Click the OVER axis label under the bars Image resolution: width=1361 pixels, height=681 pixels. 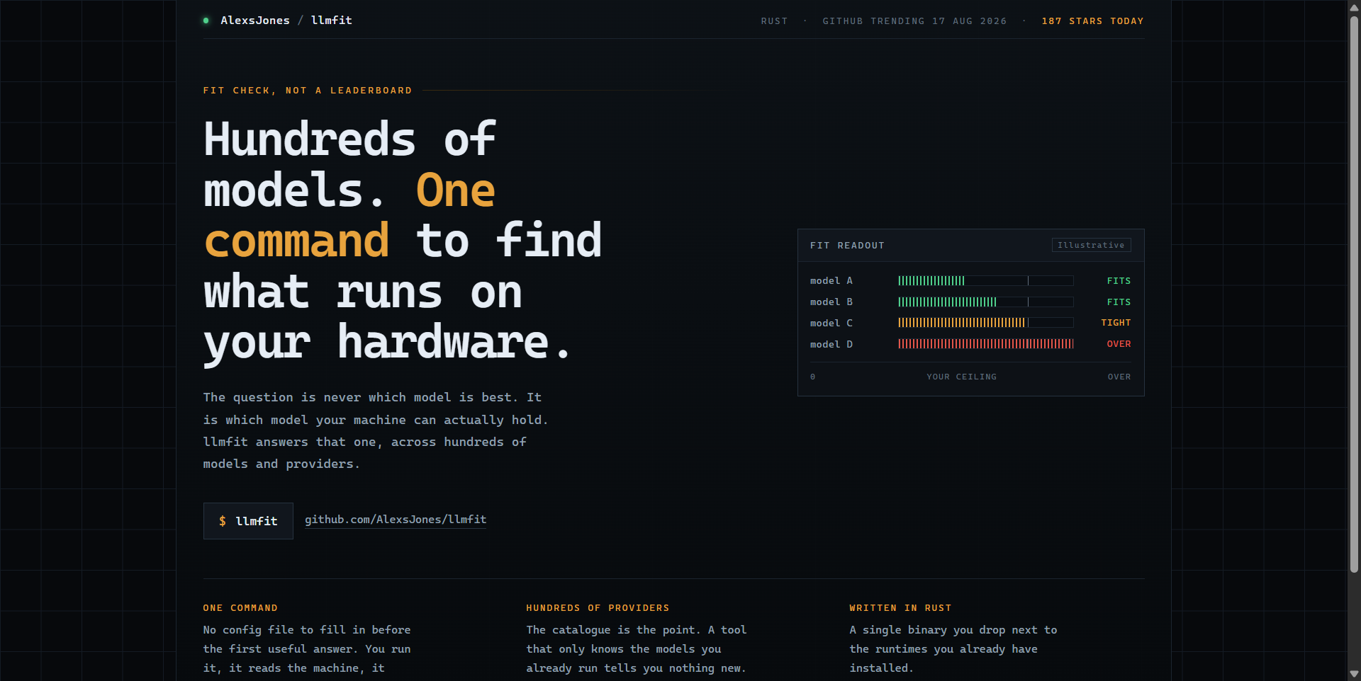(1119, 377)
